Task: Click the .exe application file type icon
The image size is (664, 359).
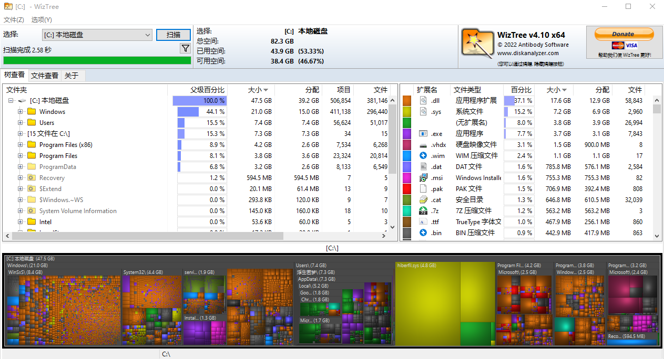Action: (422, 134)
